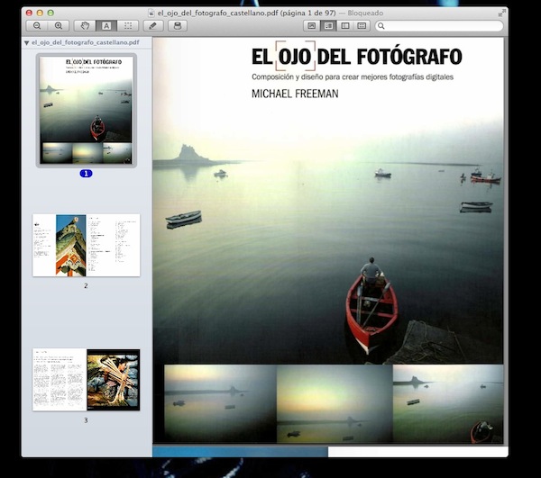Collapse the el_ojo_del_fotografo_castellano.pdf sidebar group
This screenshot has height=478, width=541.
coord(26,43)
